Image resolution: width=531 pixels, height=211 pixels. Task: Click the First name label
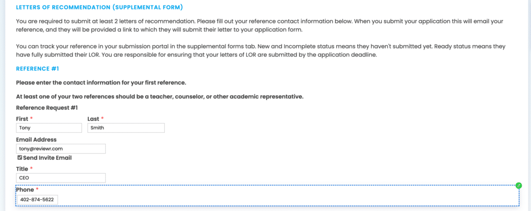click(22, 119)
